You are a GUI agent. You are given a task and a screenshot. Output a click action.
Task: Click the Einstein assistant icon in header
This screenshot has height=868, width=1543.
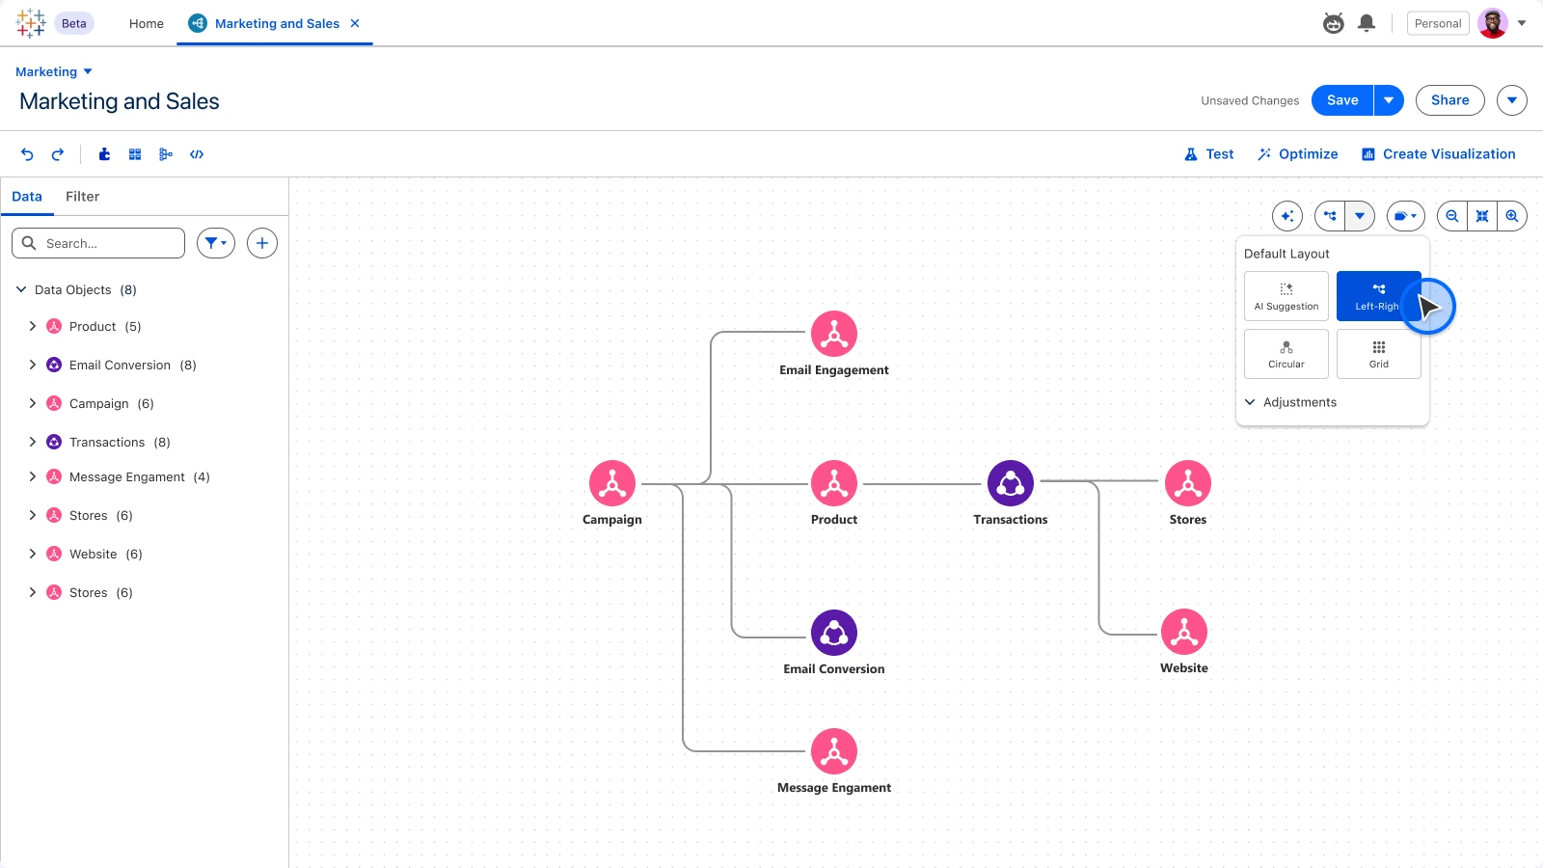(1334, 23)
